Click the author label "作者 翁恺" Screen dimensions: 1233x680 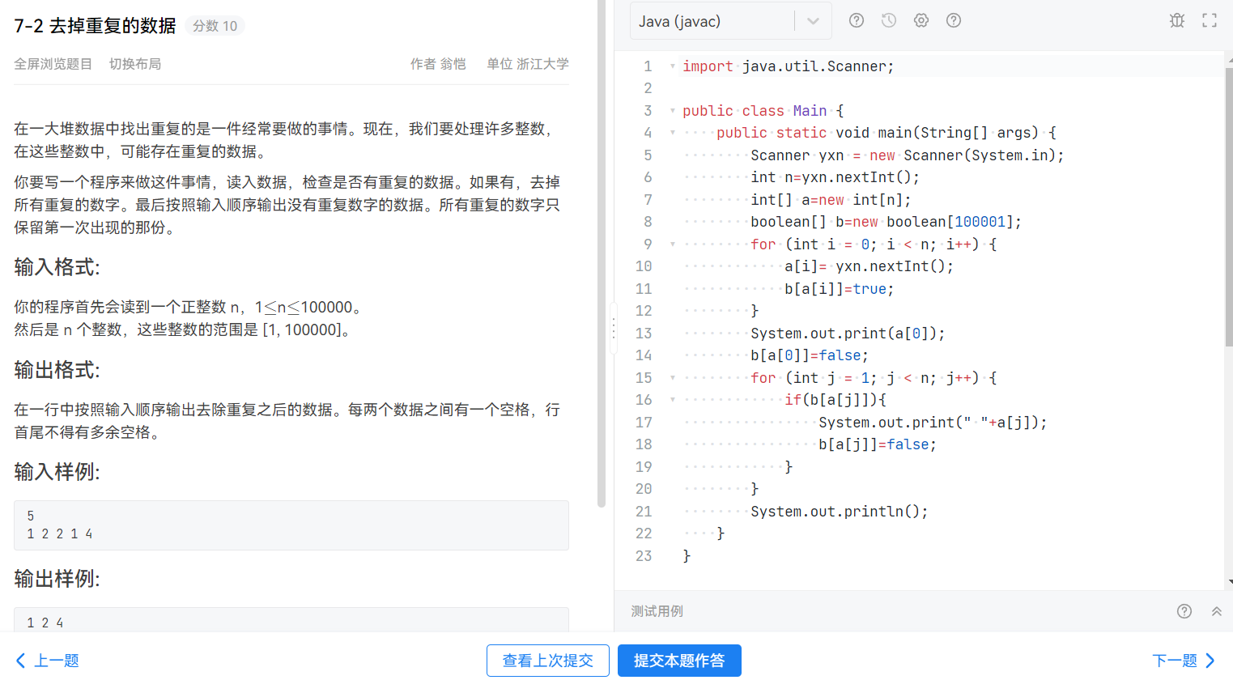point(438,64)
